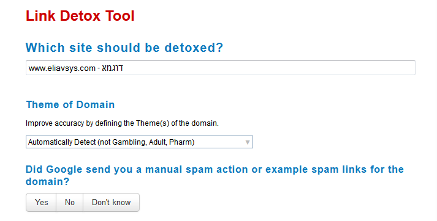
Task: Place the cursor on the Hebrew word דוגמא
Action: tap(113, 68)
